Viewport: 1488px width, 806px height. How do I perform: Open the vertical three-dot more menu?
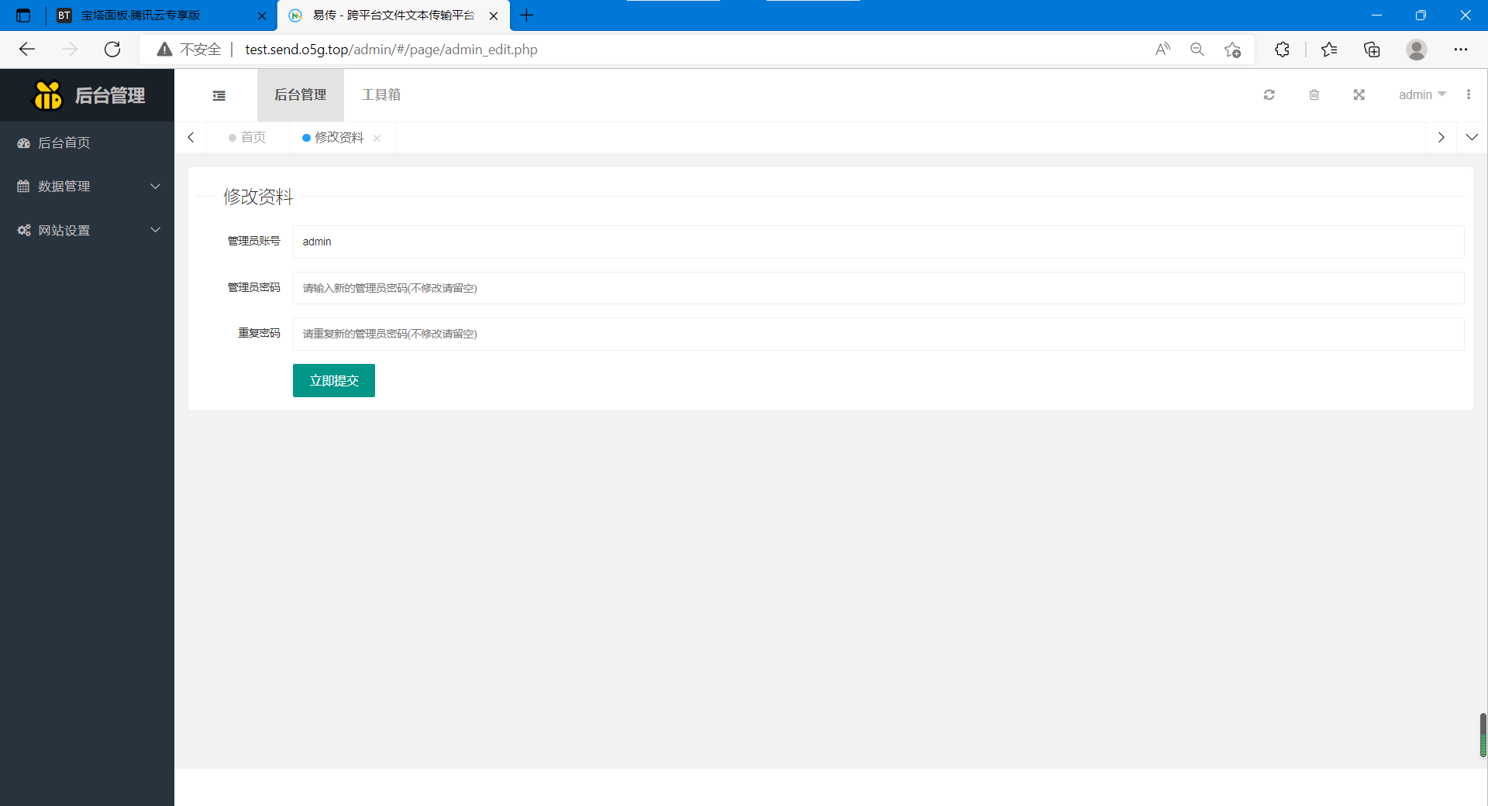(1468, 94)
